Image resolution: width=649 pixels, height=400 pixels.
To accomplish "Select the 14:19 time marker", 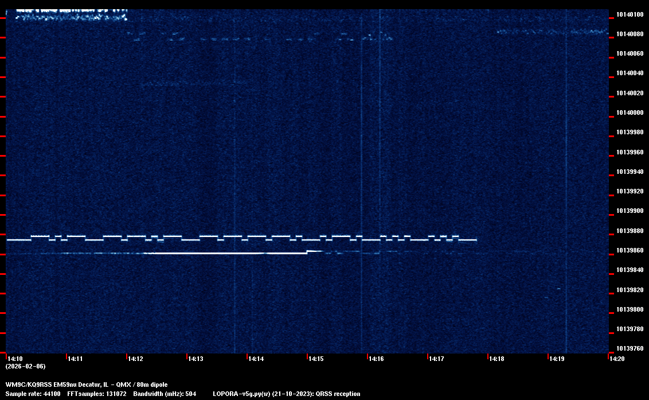I will [x=557, y=359].
